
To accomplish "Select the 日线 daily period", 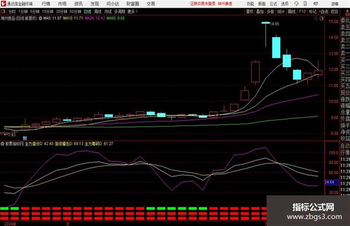I will 87,12.
